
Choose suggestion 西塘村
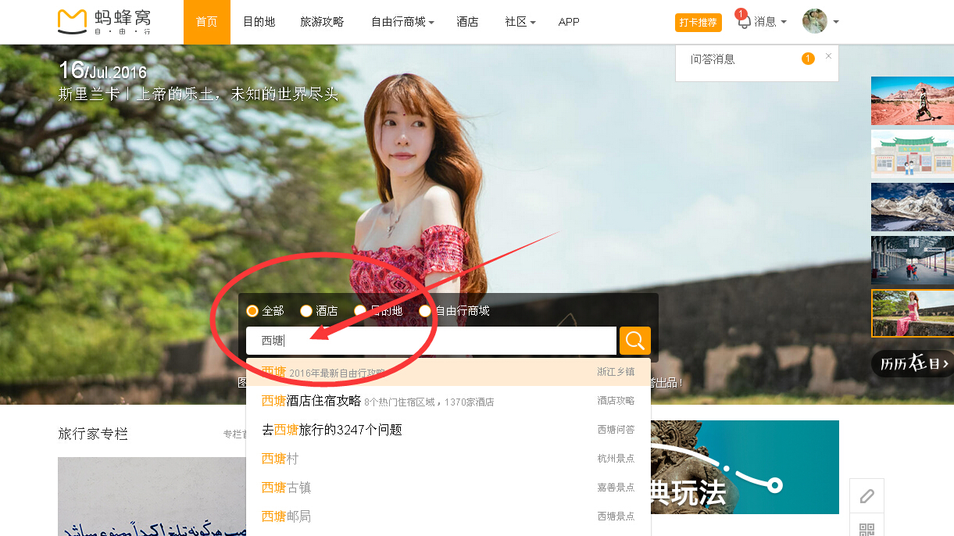coord(448,459)
